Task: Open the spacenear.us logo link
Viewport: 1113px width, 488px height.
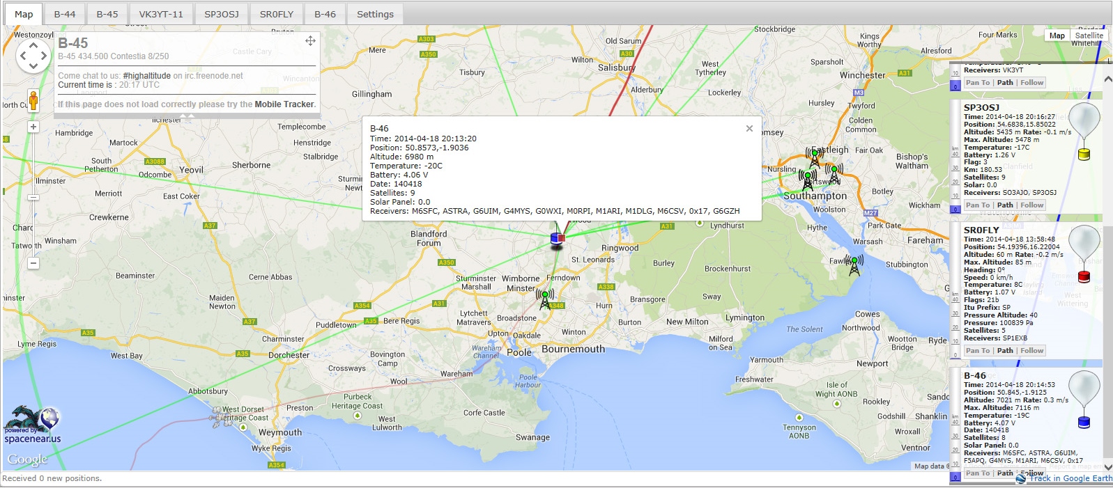Action: tap(33, 425)
